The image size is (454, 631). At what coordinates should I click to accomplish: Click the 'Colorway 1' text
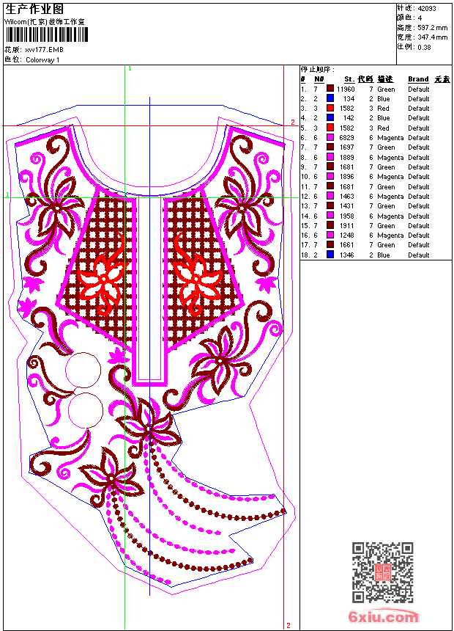(x=42, y=60)
